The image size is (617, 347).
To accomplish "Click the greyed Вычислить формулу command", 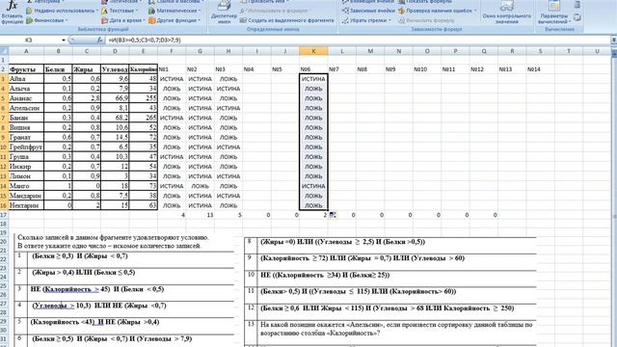I will click(x=426, y=20).
